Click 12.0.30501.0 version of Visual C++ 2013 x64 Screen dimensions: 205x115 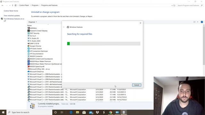[121, 92]
